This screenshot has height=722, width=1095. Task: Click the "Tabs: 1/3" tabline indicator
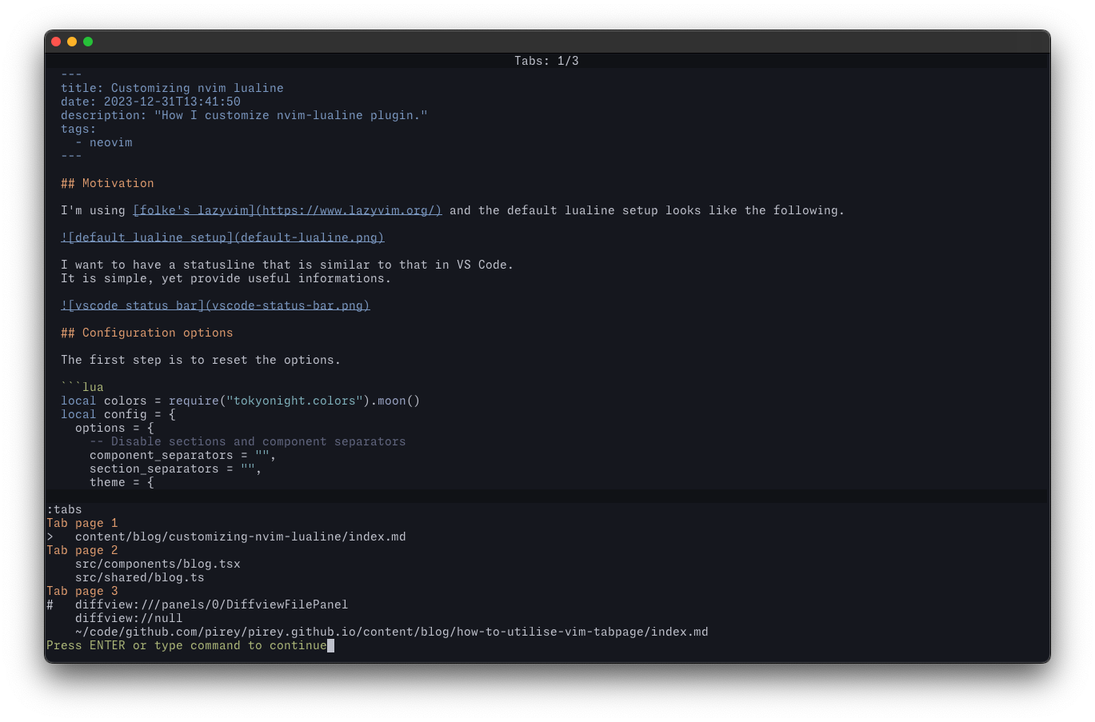pos(546,61)
